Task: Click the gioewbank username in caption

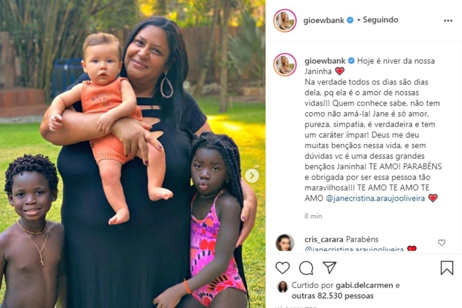Action: [325, 61]
